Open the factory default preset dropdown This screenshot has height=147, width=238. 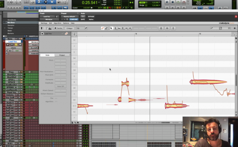(70, 17)
